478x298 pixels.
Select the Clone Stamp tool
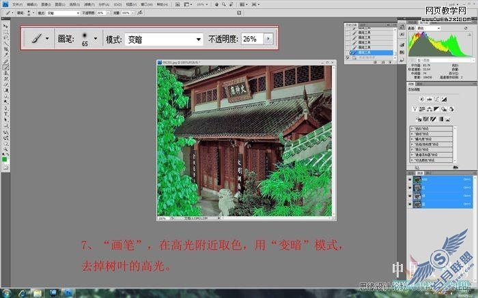[5, 73]
